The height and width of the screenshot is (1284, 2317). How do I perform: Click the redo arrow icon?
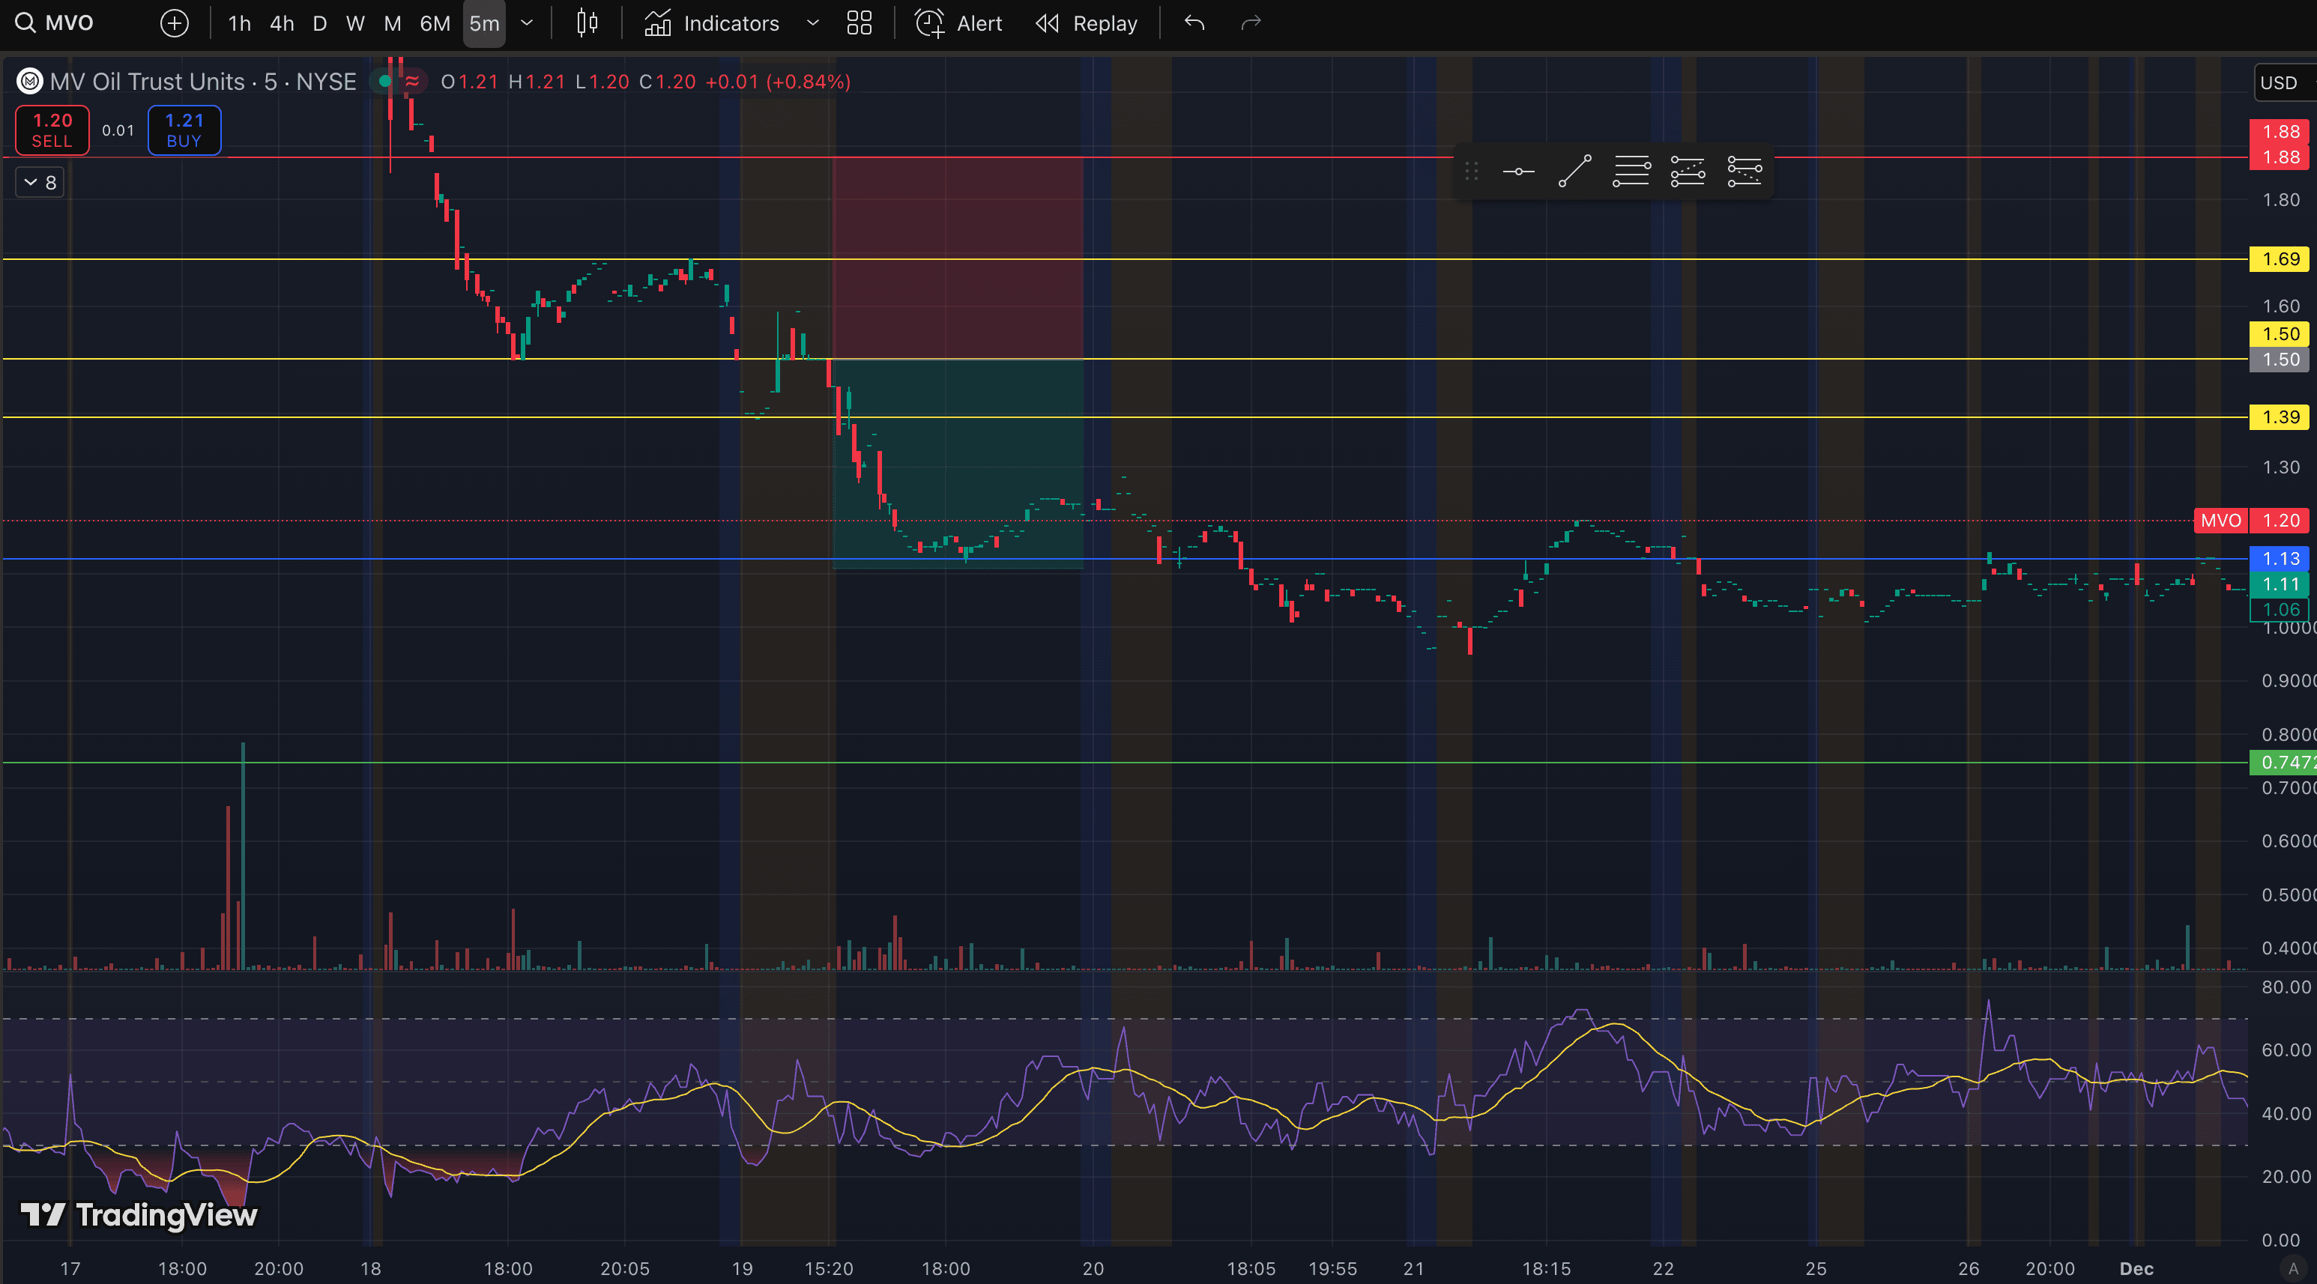1251,23
